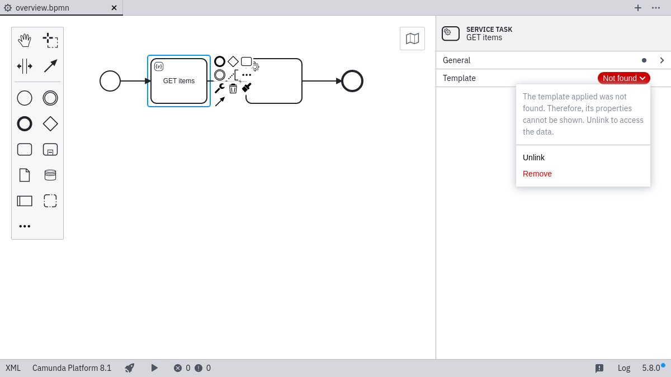This screenshot has height=377, width=671.
Task: Open the wrench change-type icon
Action: (x=220, y=88)
